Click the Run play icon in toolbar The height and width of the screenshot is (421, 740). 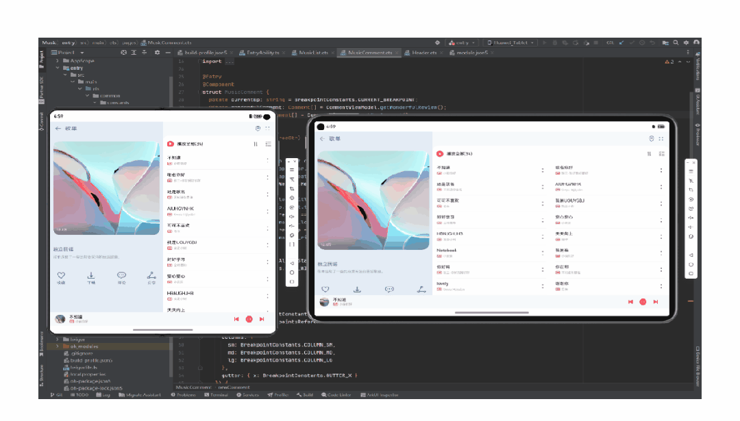click(544, 42)
